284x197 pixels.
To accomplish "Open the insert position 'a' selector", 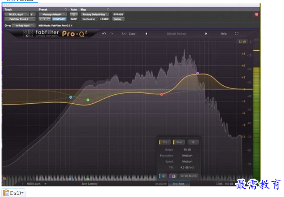I will 33,14.
